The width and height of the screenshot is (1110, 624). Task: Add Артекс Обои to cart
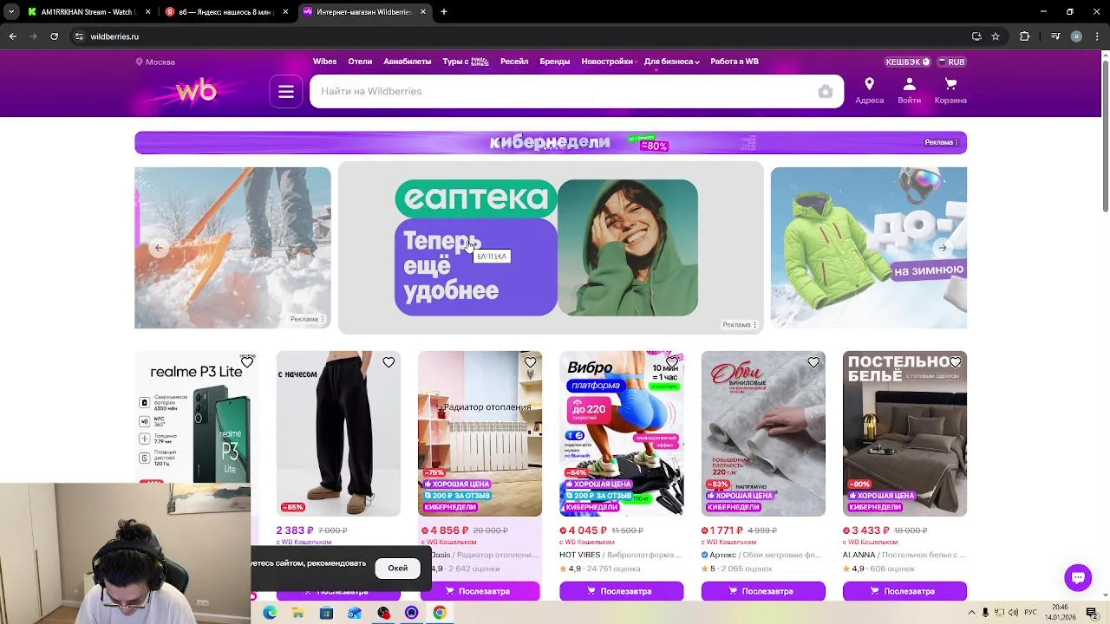coord(763,591)
